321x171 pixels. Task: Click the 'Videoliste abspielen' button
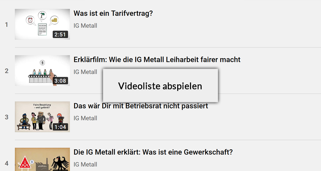(x=160, y=85)
